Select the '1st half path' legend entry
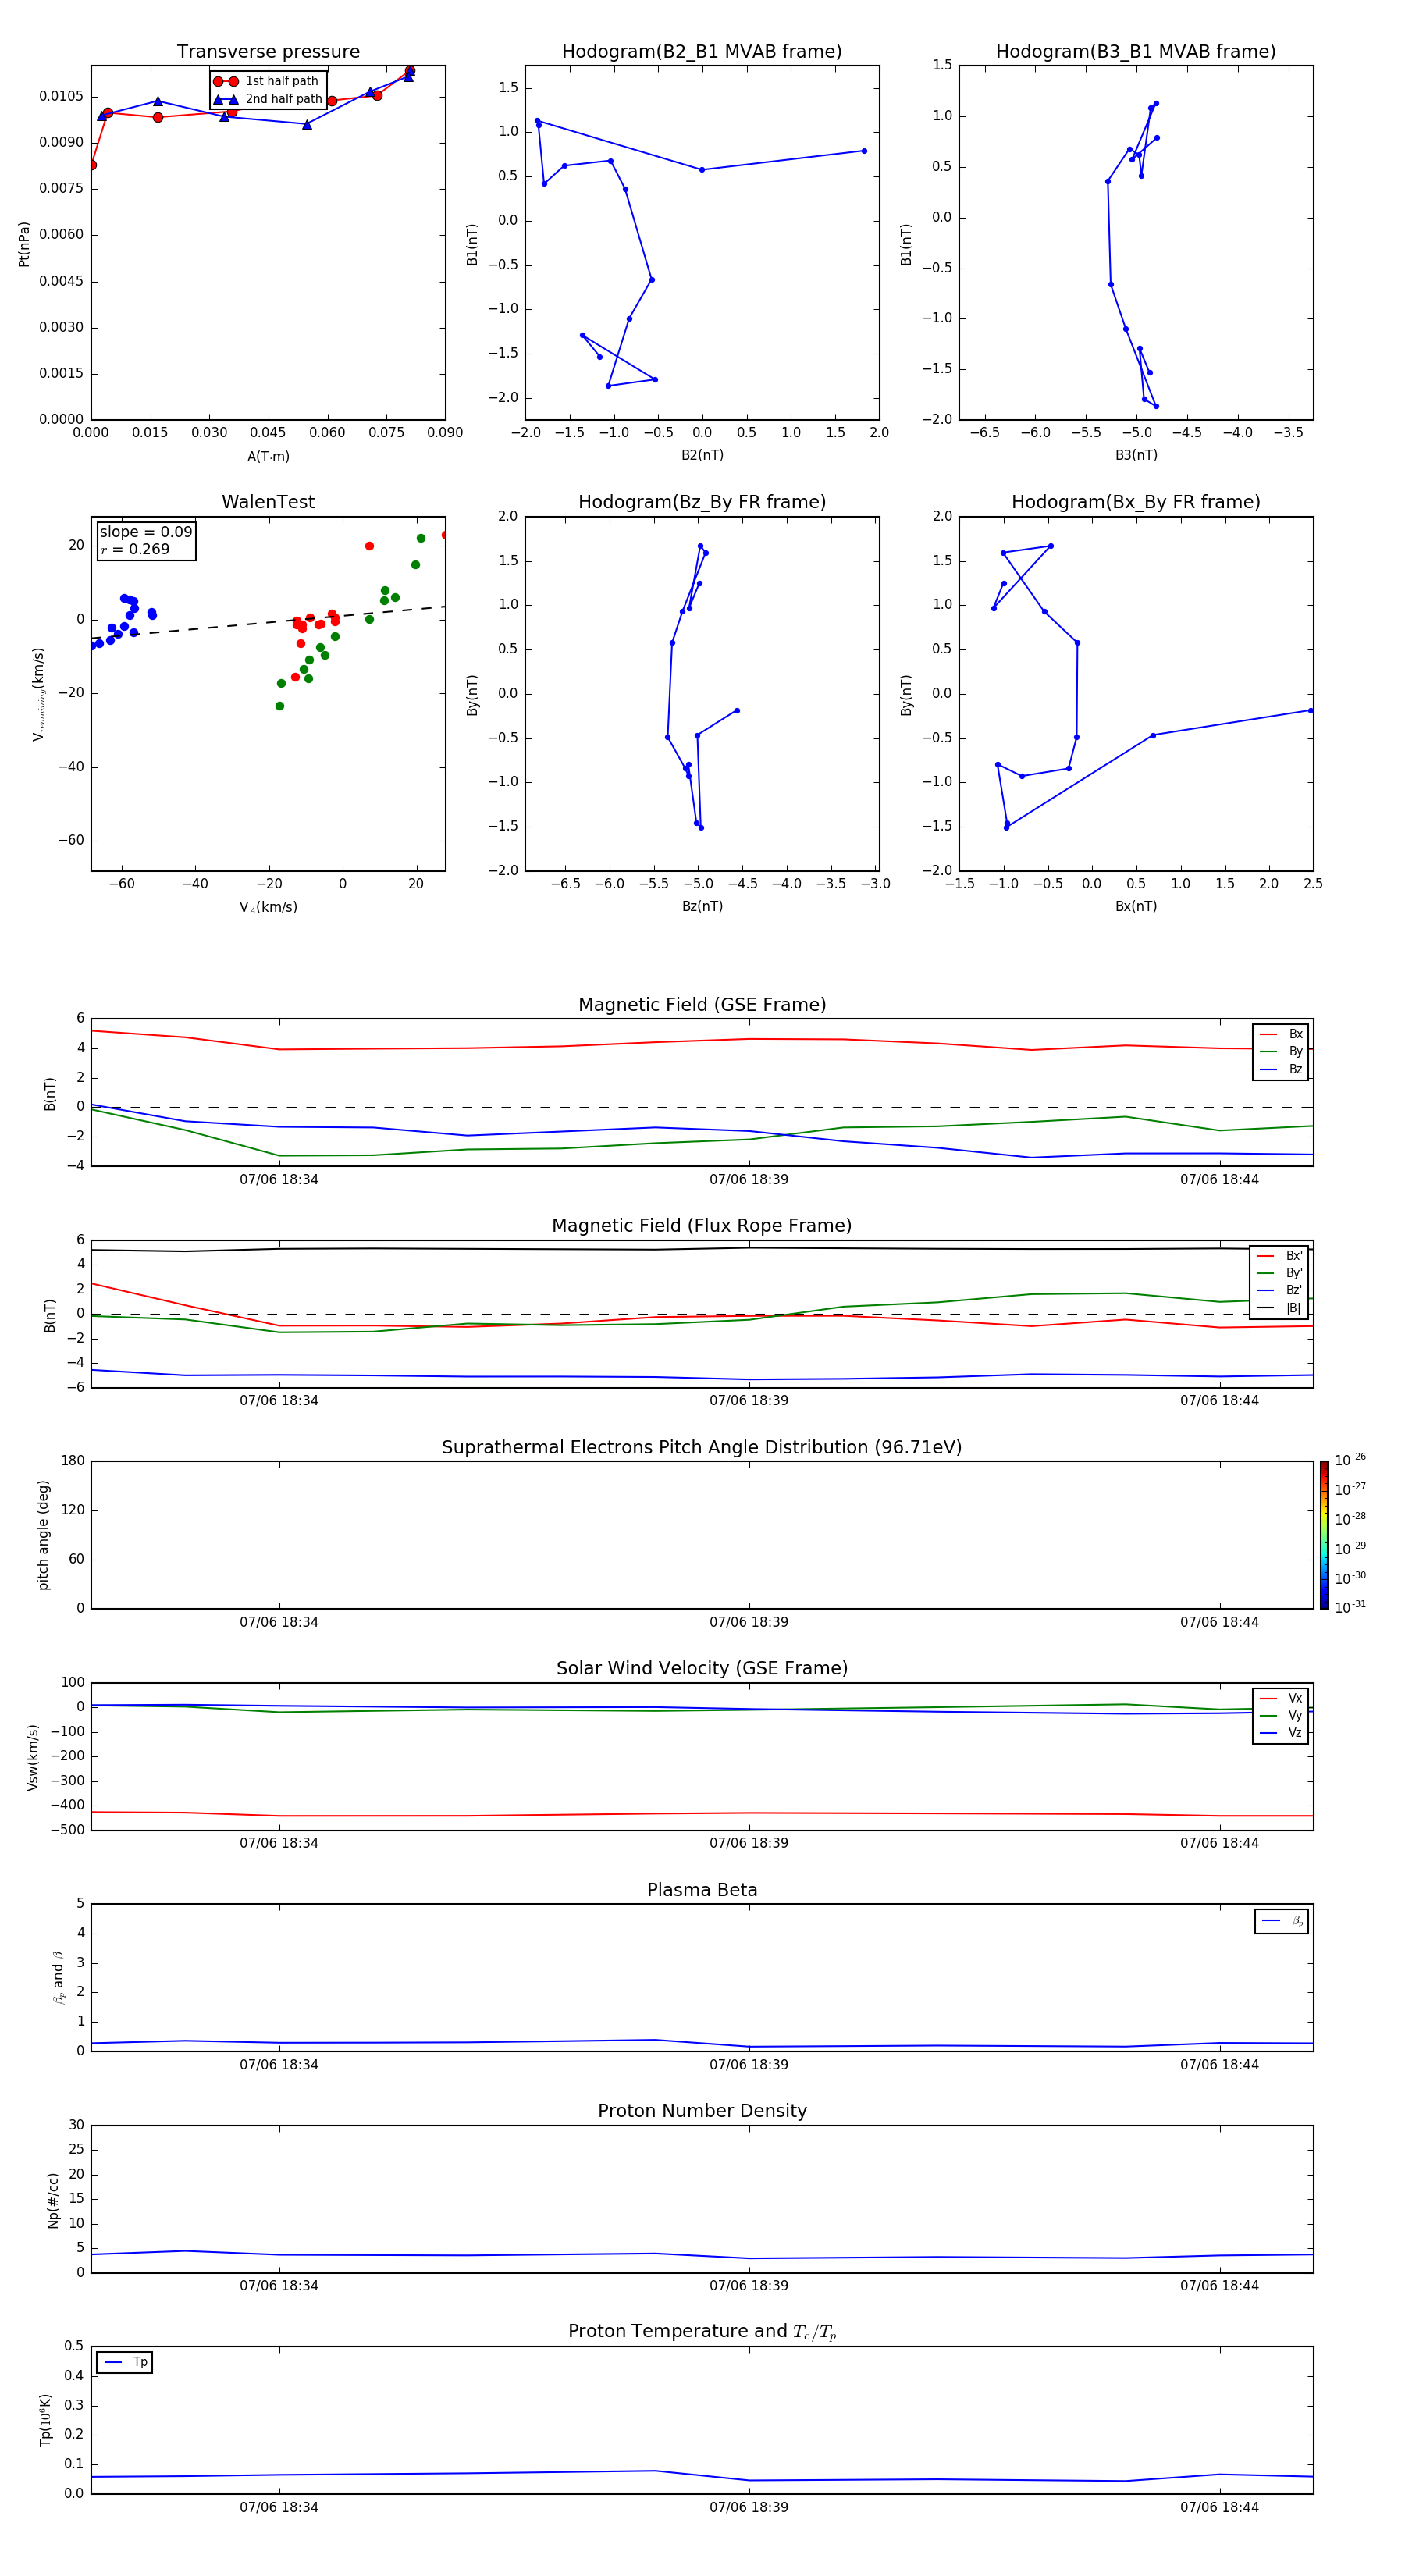 click(x=267, y=81)
